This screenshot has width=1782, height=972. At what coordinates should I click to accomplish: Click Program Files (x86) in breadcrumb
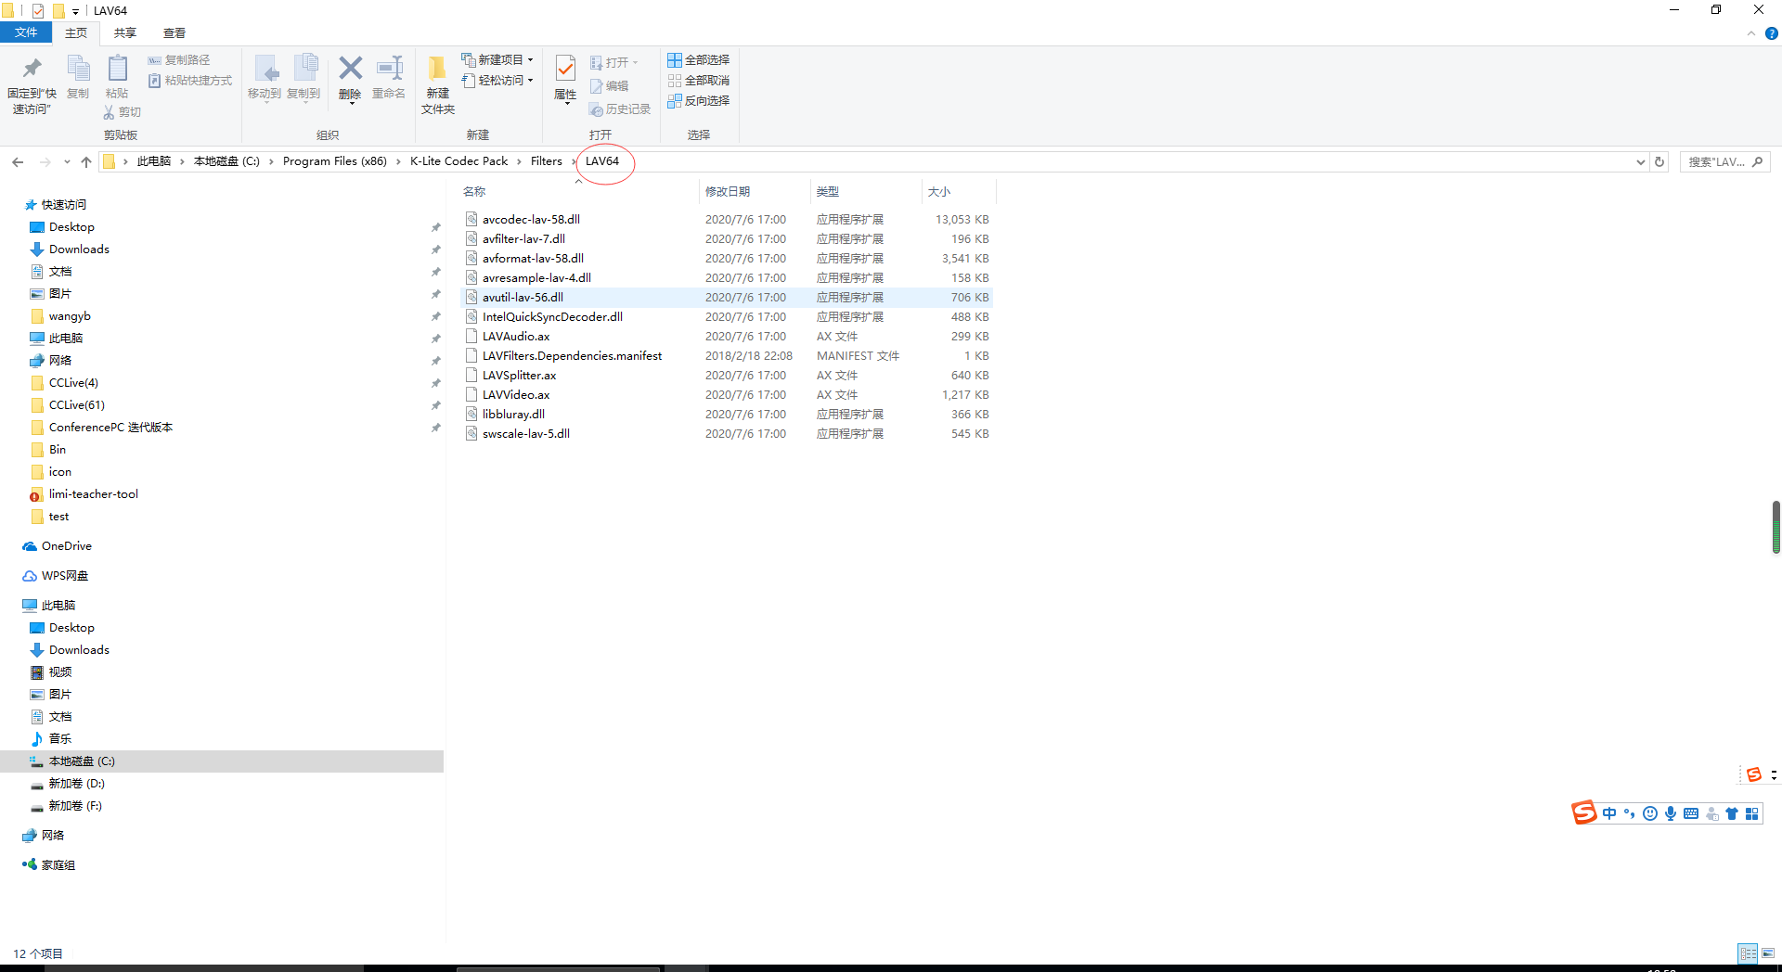pos(335,161)
